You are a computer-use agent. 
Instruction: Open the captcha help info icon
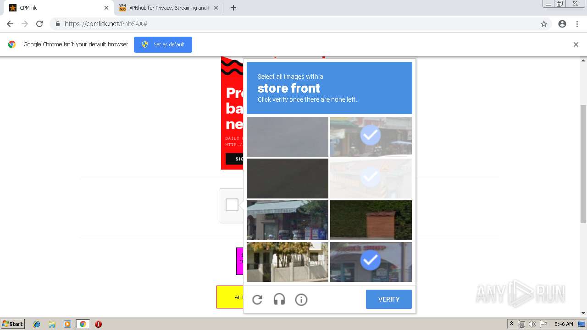tap(301, 299)
